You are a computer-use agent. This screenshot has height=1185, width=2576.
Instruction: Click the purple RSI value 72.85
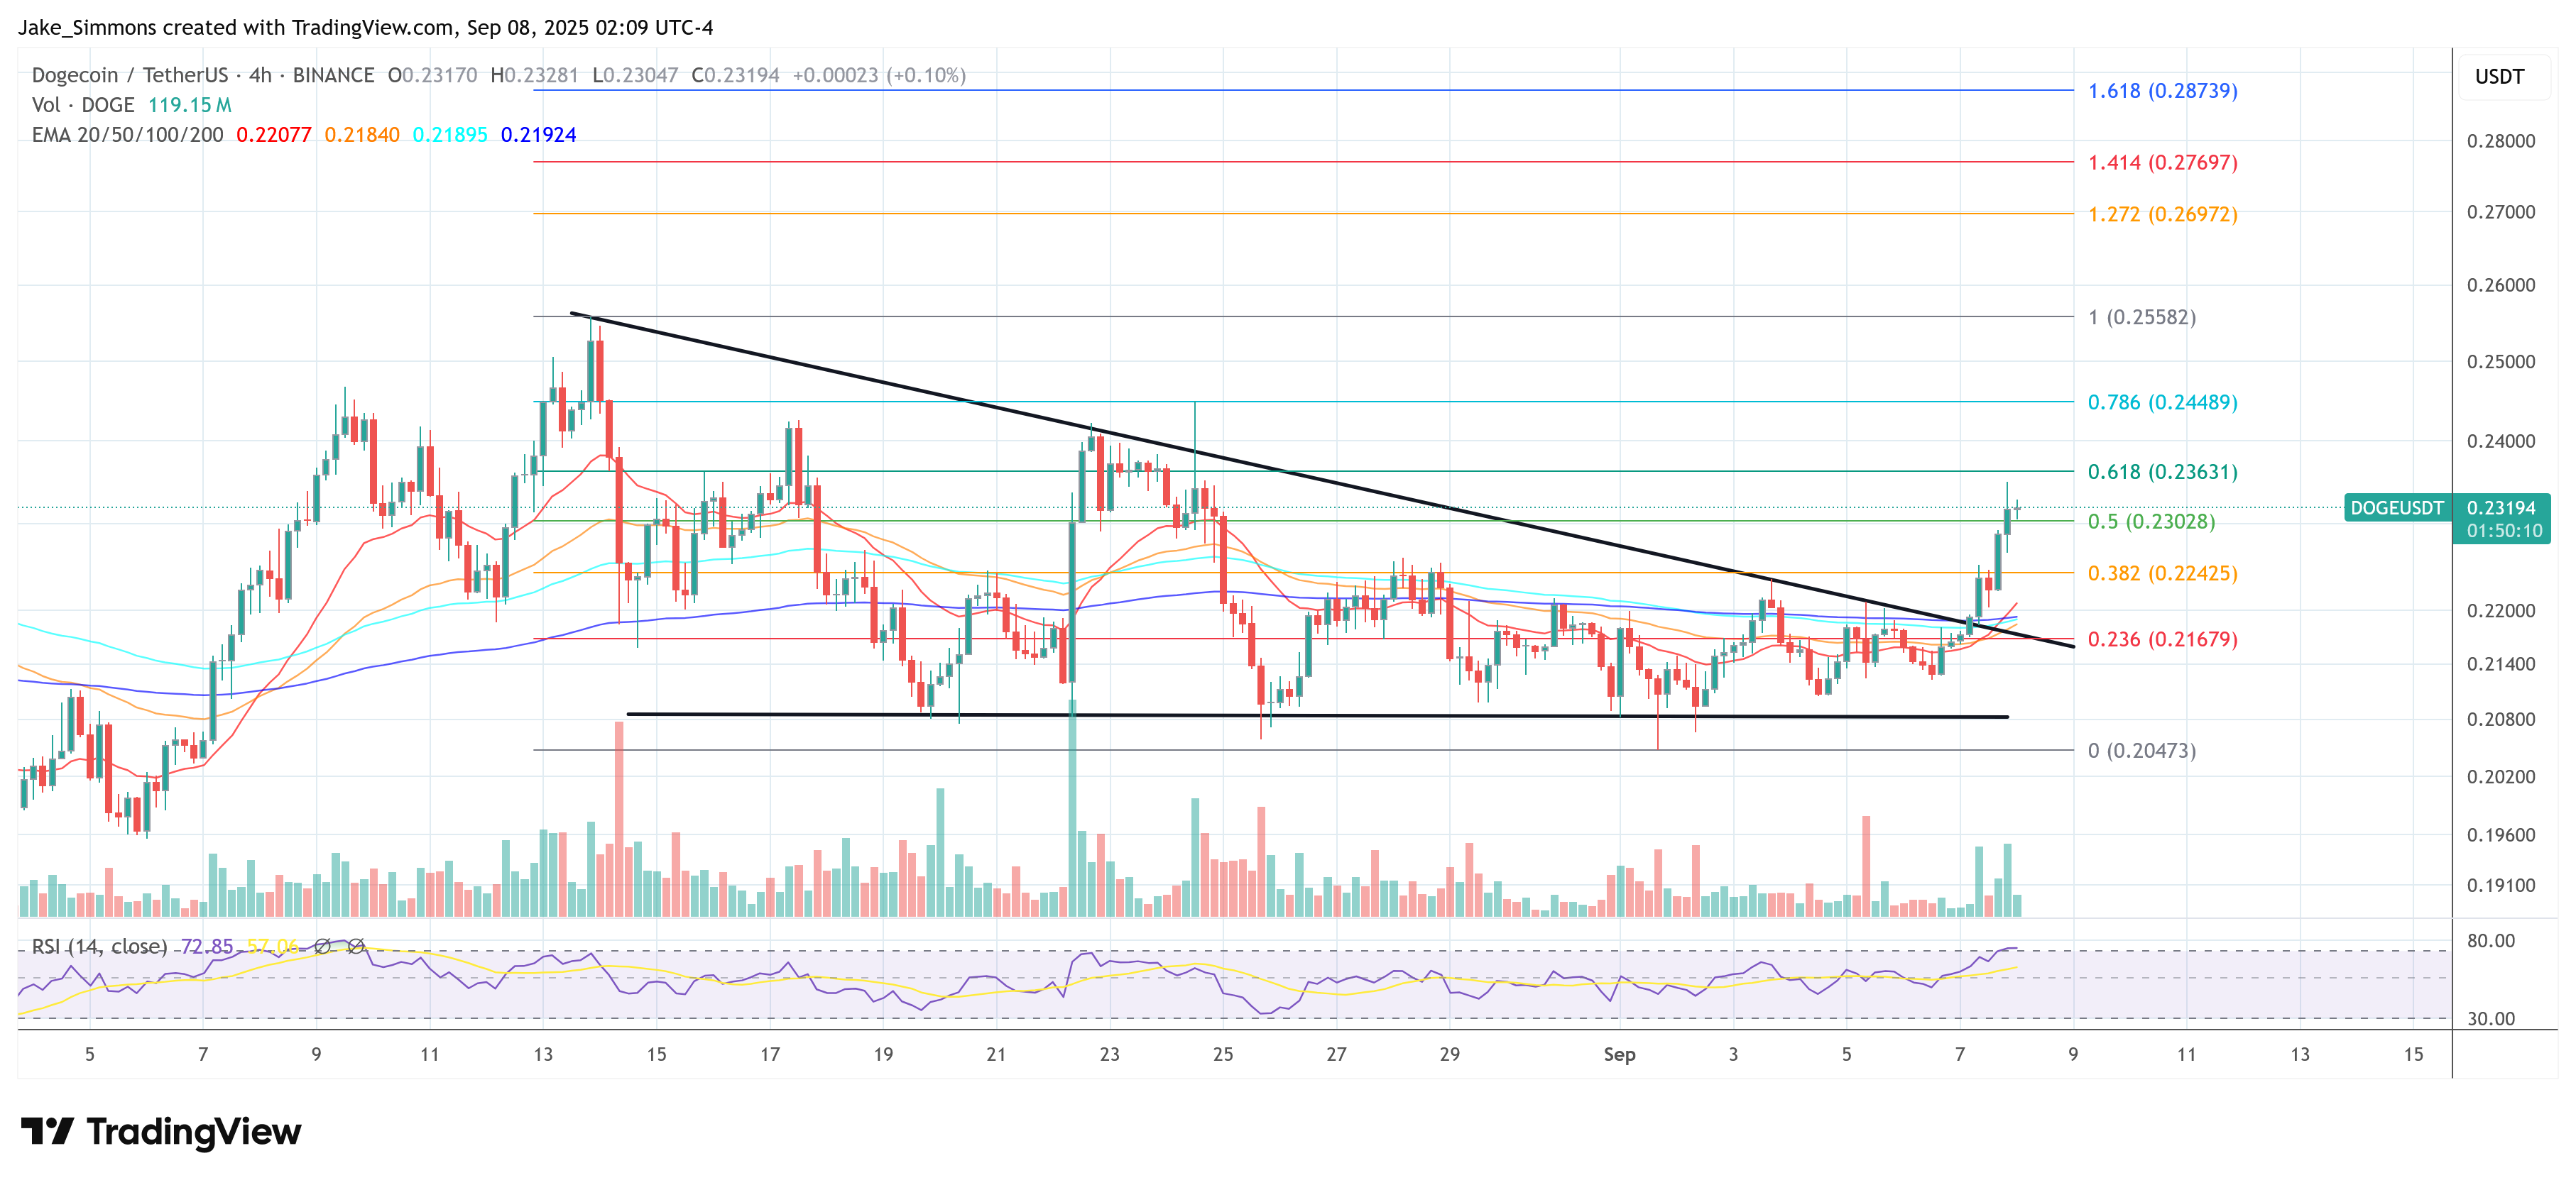tap(206, 946)
